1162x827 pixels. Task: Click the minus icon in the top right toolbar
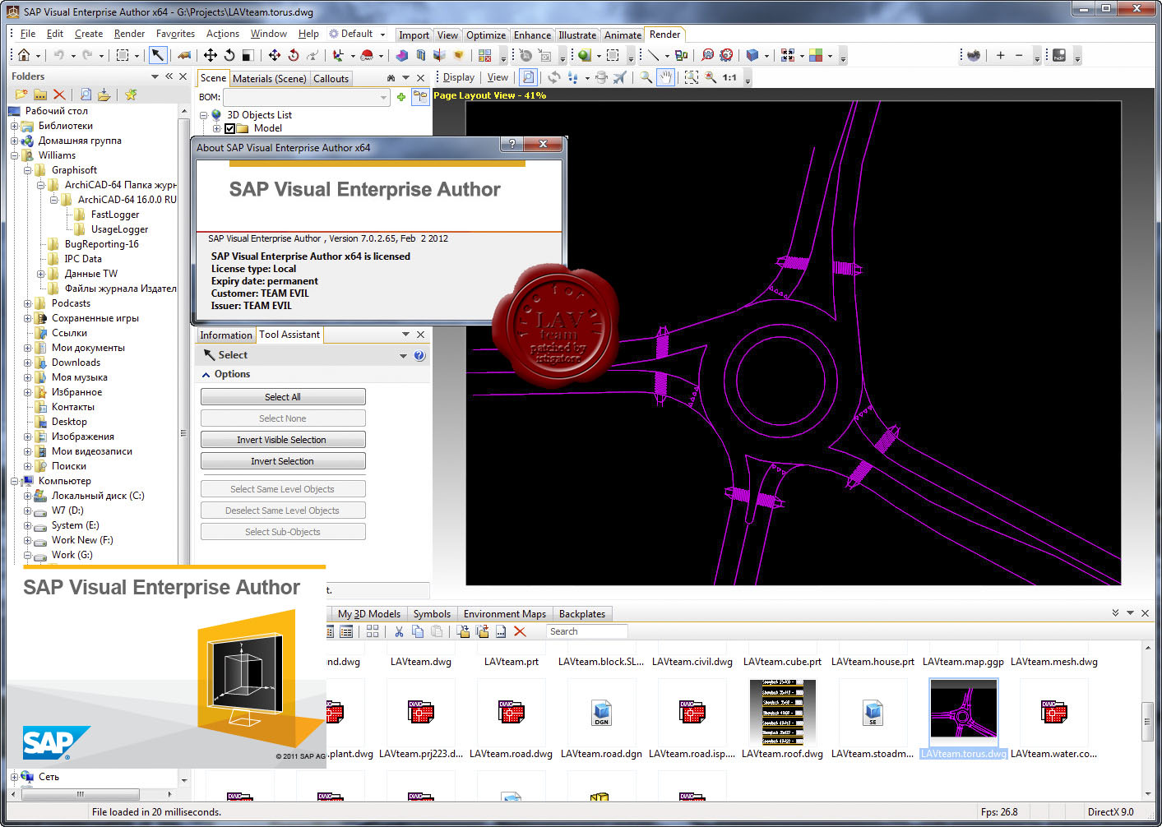[1019, 55]
